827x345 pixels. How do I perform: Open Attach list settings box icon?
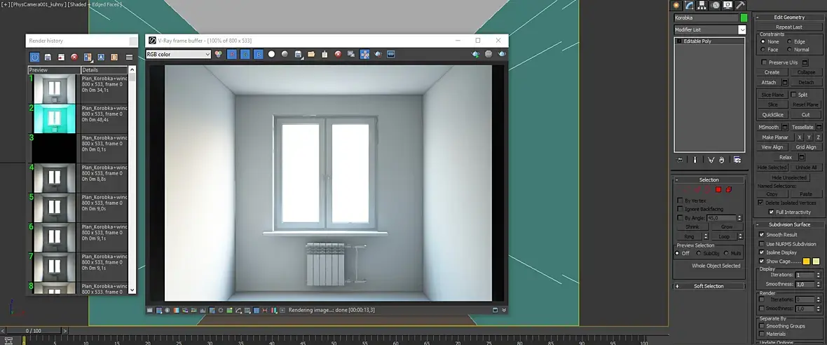point(785,82)
